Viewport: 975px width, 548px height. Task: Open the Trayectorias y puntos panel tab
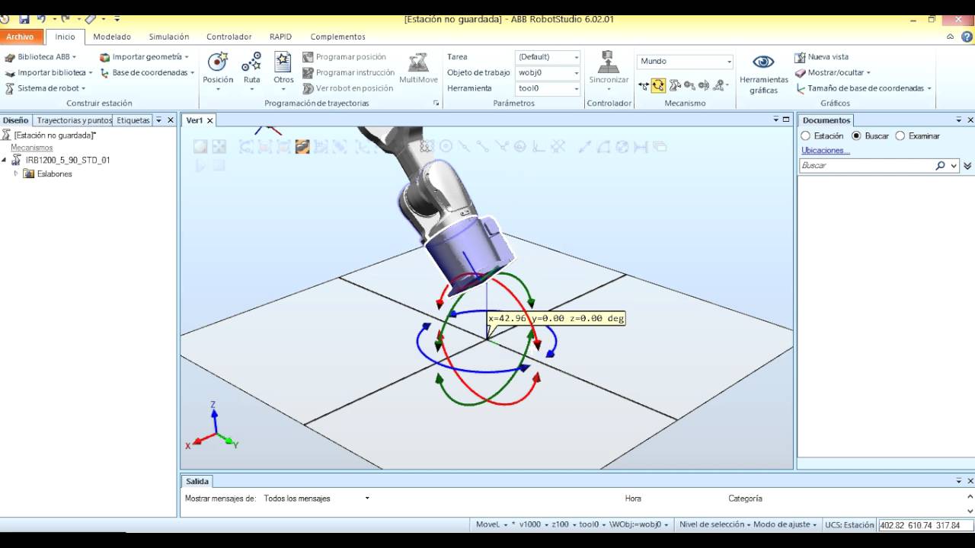click(74, 120)
